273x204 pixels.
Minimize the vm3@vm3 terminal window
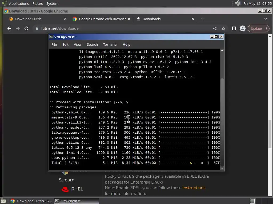click(212, 37)
